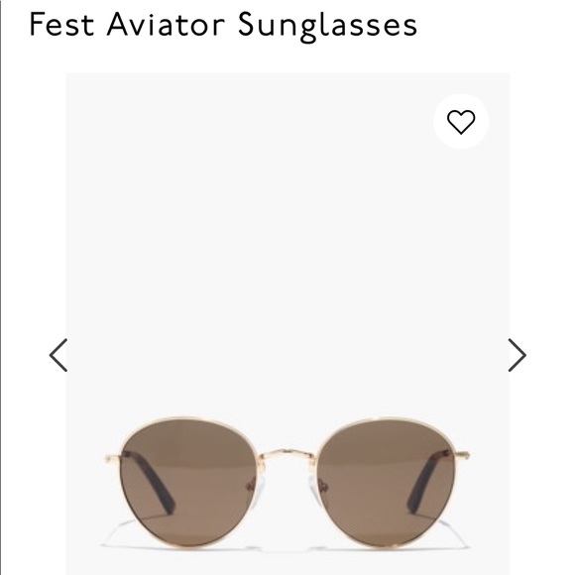Click the left gold hinge of frame
The width and height of the screenshot is (575, 575).
click(112, 458)
